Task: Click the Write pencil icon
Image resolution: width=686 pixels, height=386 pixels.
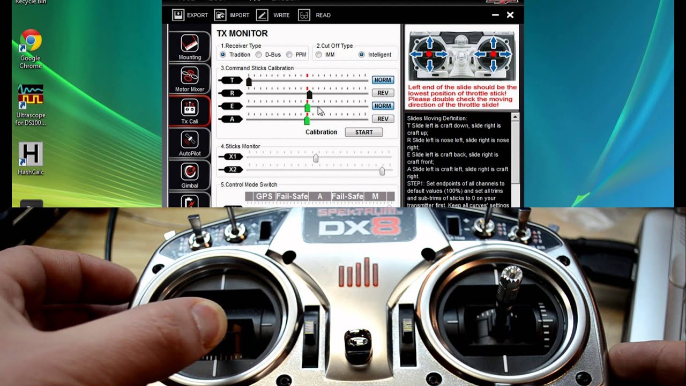Action: point(262,15)
